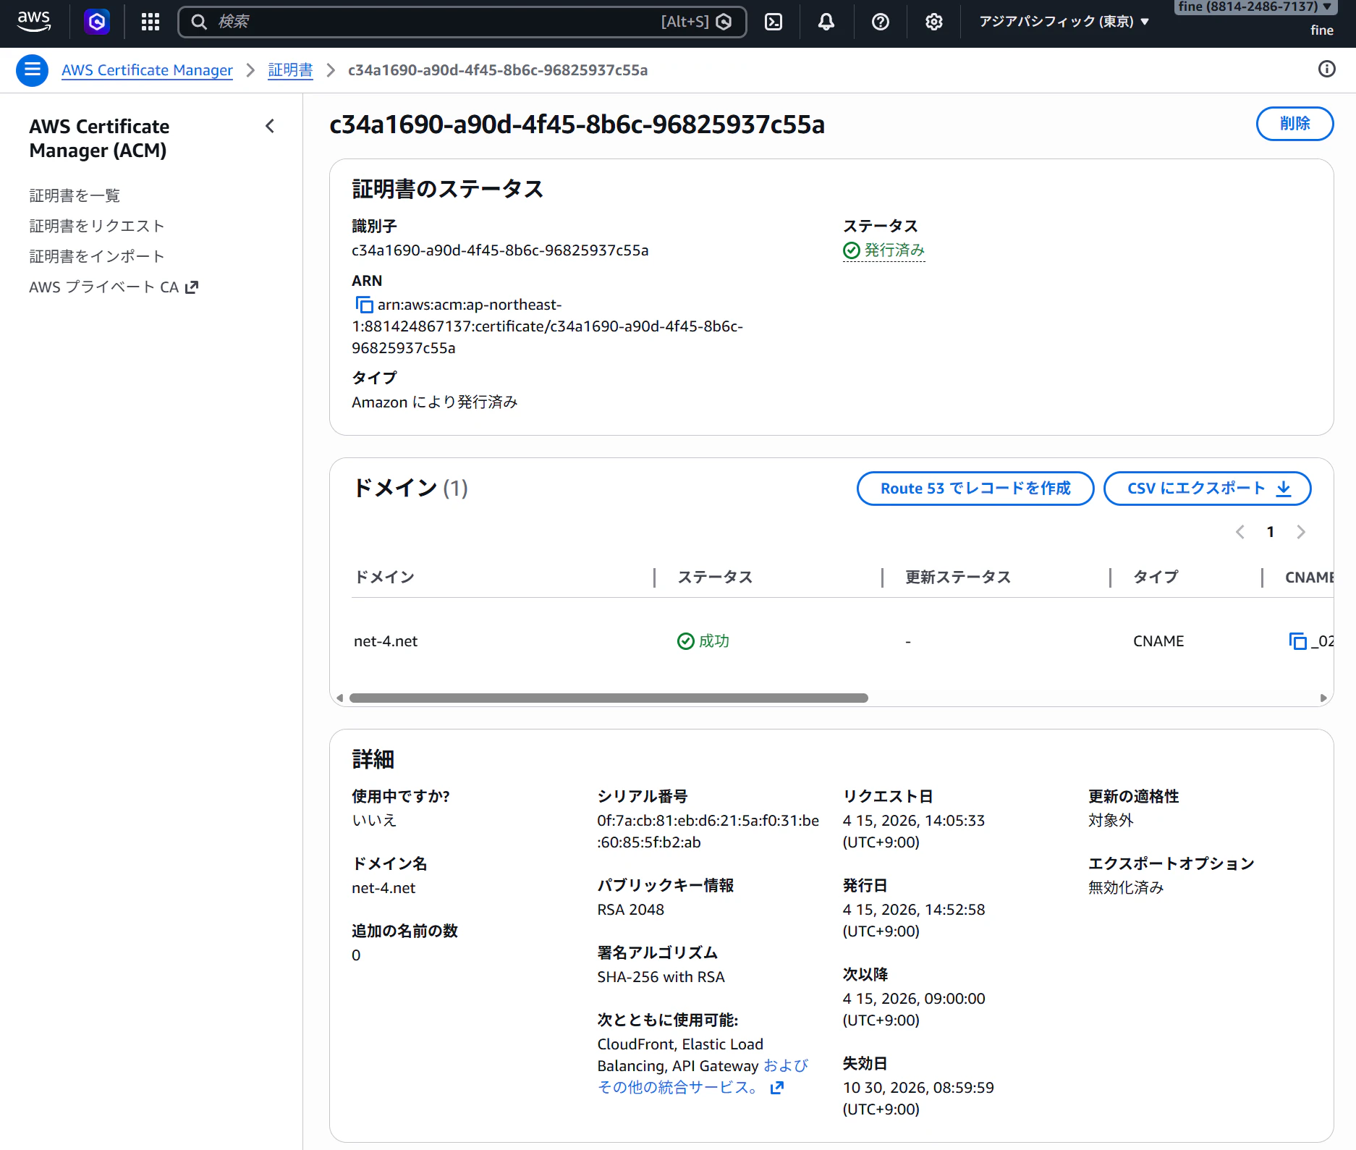Click the 削除 button
This screenshot has width=1356, height=1150.
pyautogui.click(x=1294, y=124)
